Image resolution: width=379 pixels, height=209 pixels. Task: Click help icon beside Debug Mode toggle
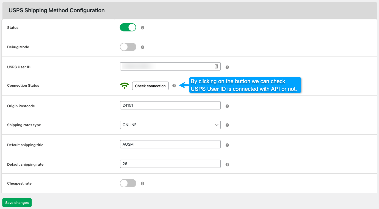point(142,47)
